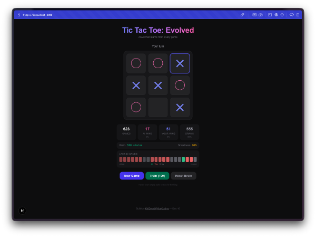Click the Reset Brain button
The image size is (316, 237).
point(183,176)
